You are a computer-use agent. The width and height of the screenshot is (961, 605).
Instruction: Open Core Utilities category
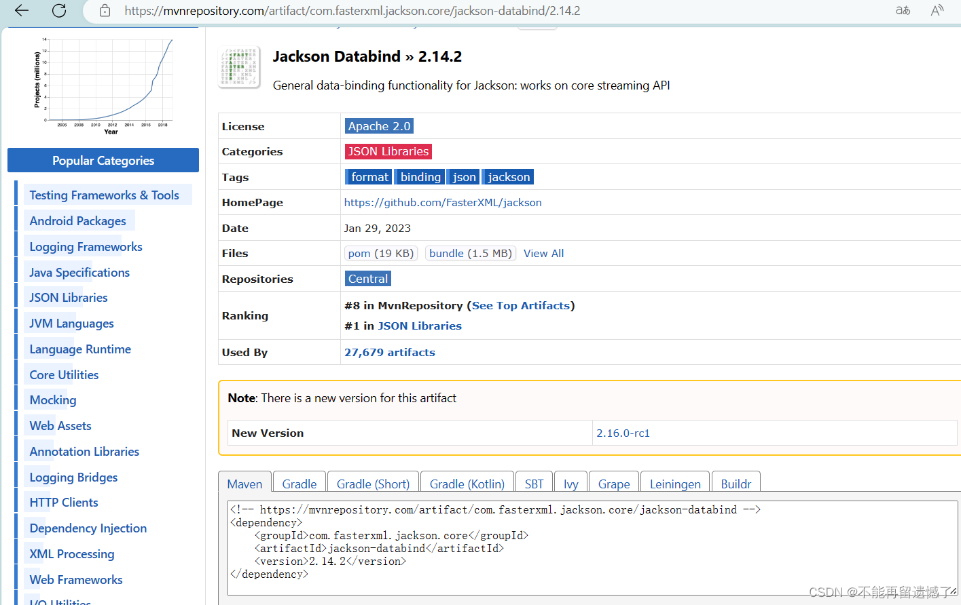click(x=64, y=375)
